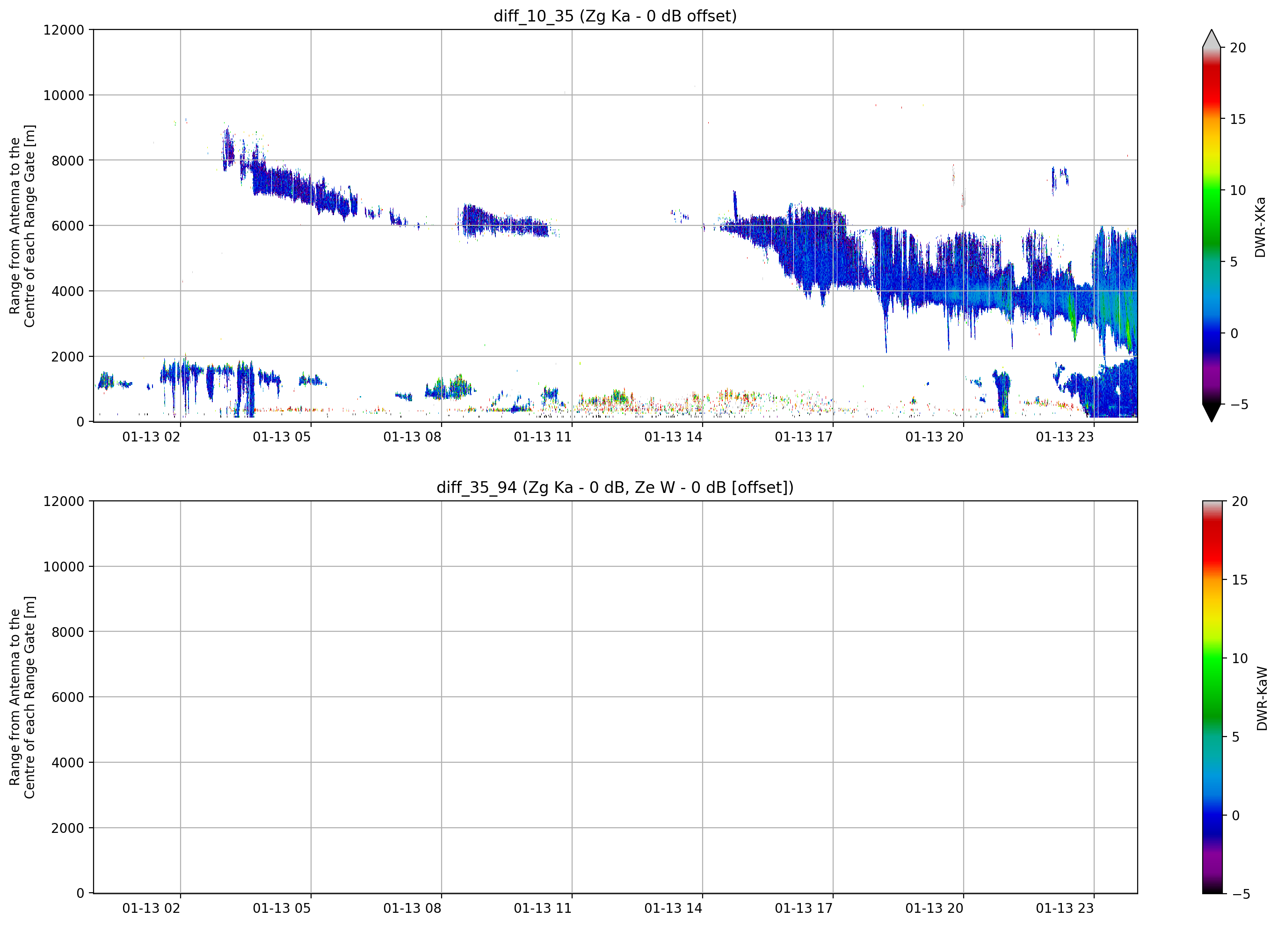Viewport: 1278px width, 925px height.
Task: Click the 01-13 20 tick label on the bottom plot
Action: tap(934, 909)
